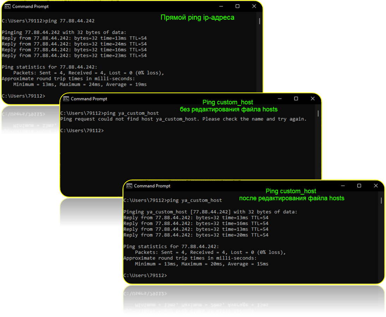Click 'Packets: Sent = 4' line in bottom window
The image size is (386, 317).
click(x=210, y=252)
